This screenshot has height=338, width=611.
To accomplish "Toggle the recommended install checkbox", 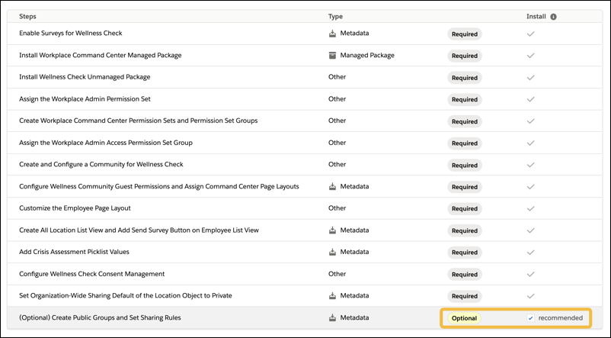I will point(530,318).
